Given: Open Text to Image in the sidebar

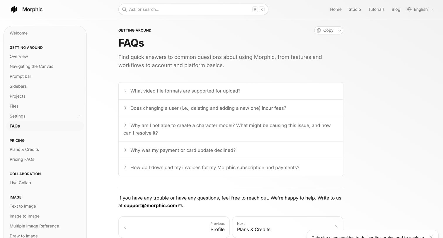Looking at the screenshot, I should tap(45, 206).
